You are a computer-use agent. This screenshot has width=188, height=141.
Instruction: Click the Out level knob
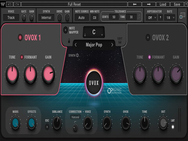click(x=163, y=123)
